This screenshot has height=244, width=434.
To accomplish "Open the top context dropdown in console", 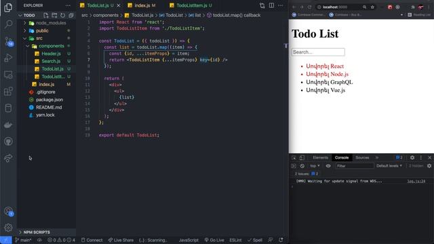I will (315, 166).
